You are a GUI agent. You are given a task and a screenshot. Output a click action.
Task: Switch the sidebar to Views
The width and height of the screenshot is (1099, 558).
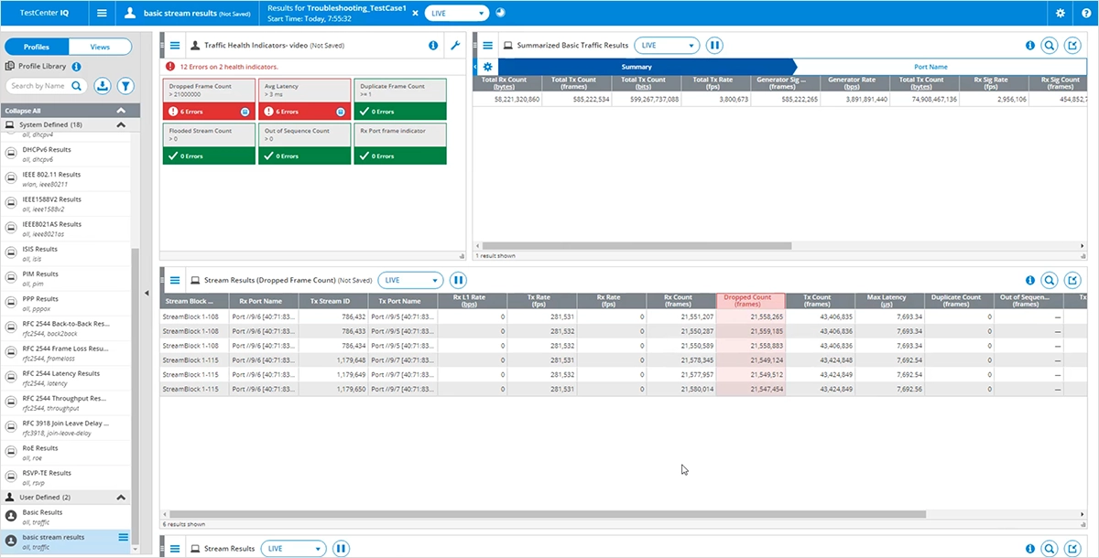click(100, 47)
